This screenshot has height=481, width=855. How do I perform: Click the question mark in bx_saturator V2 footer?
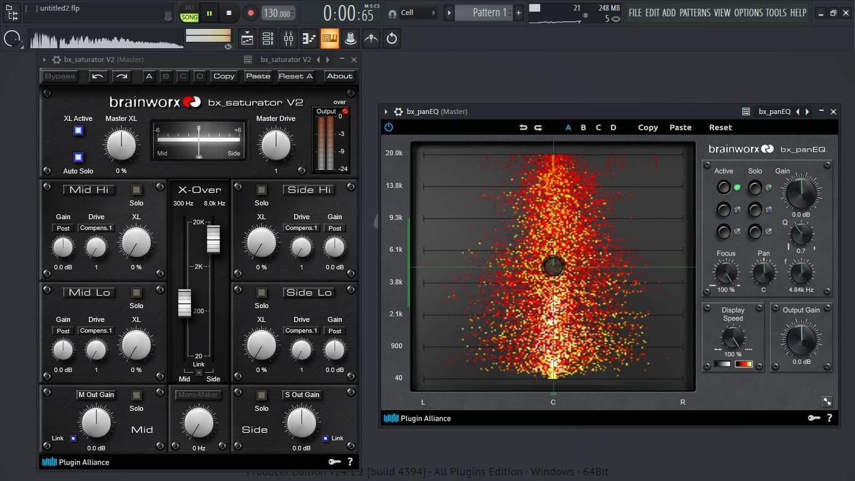[350, 462]
